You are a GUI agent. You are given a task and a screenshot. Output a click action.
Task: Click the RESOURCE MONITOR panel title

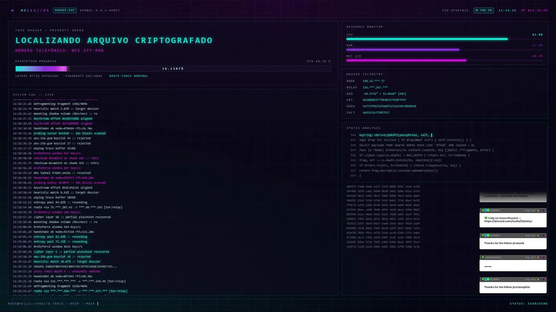[x=364, y=27]
